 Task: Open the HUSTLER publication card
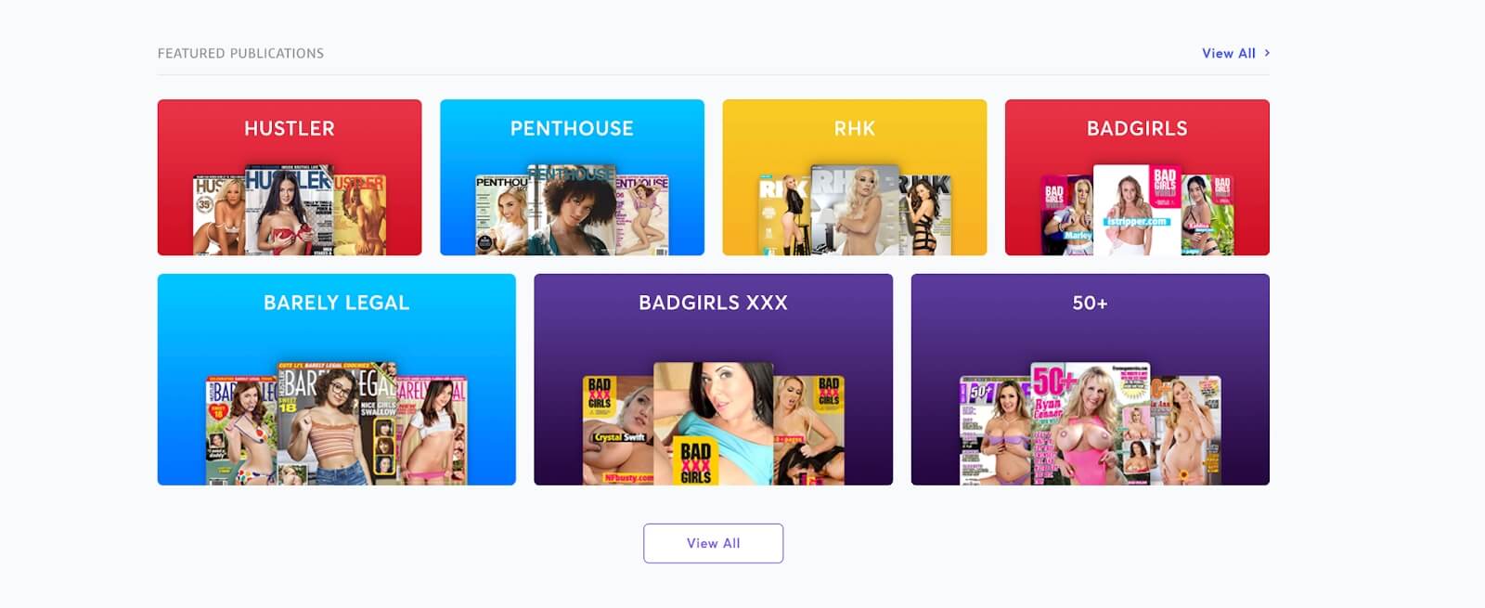[290, 177]
